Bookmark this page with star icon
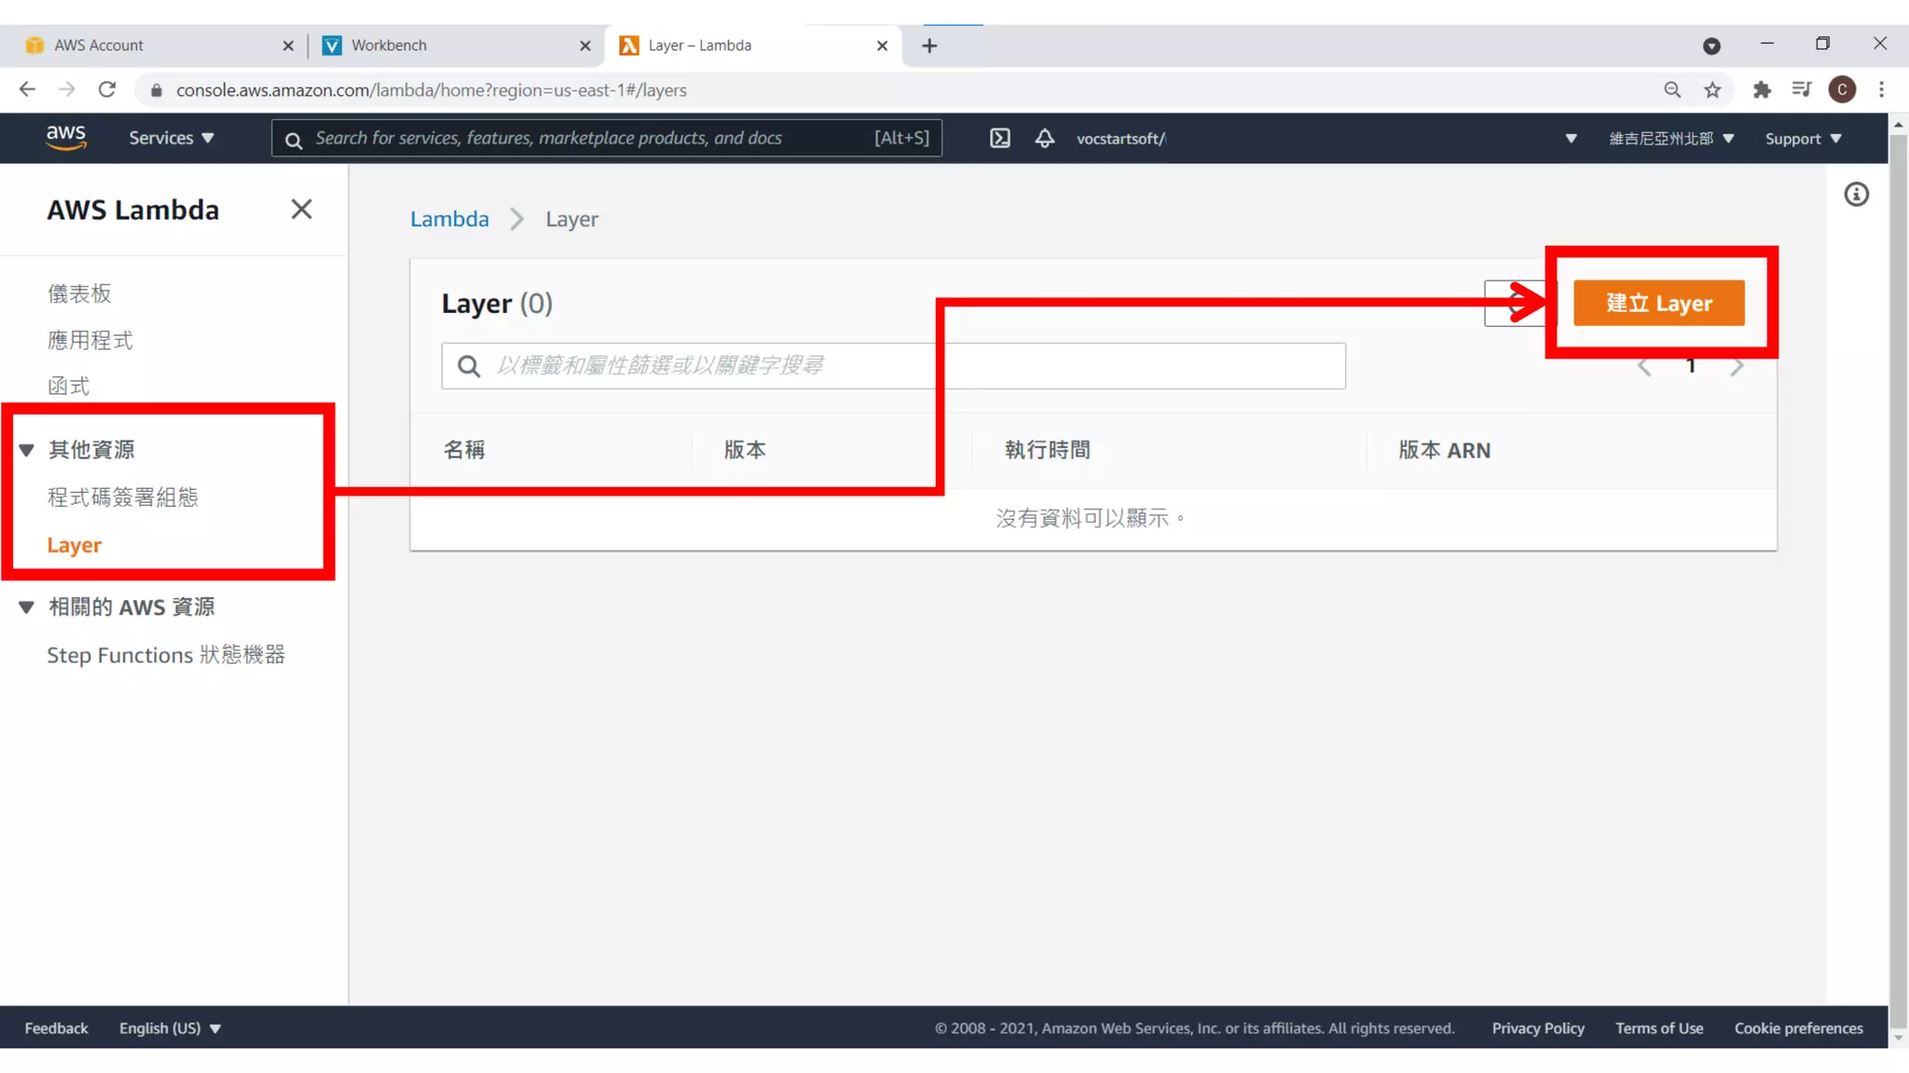1909x1073 pixels. 1712,89
